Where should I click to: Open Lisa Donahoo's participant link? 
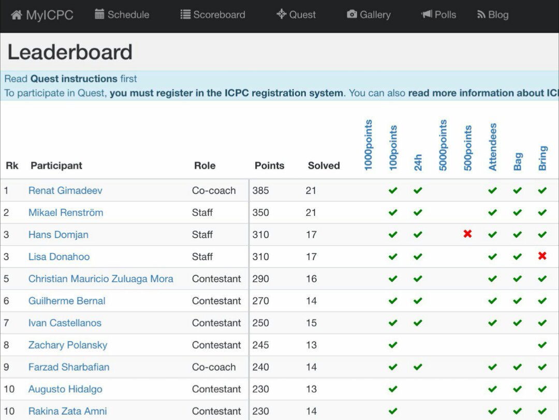(59, 256)
